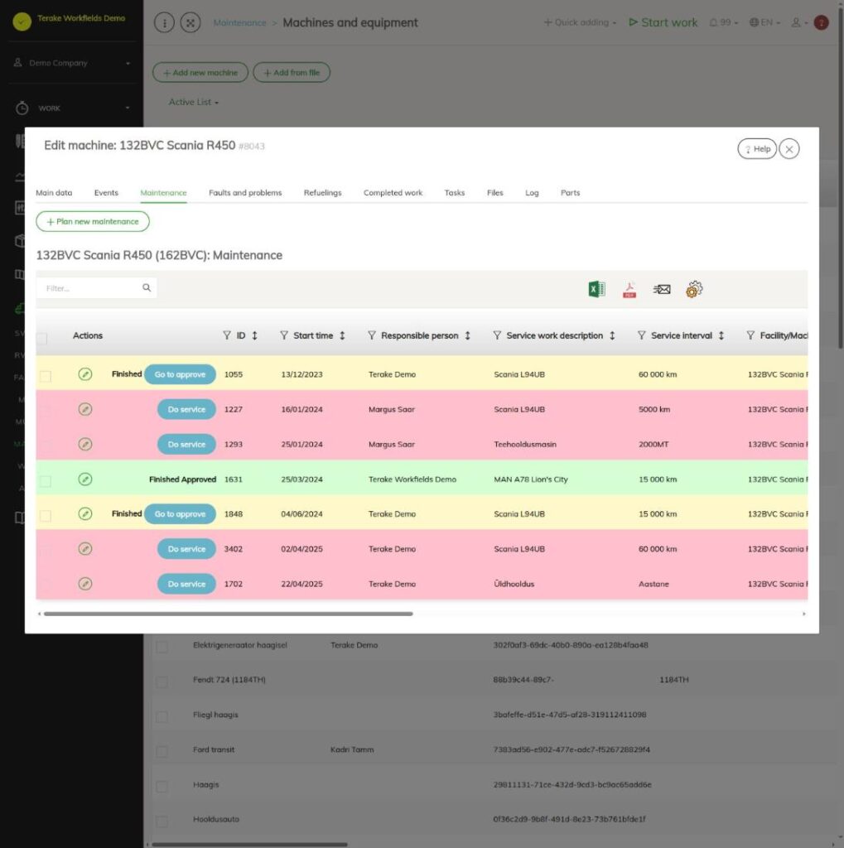Switch to the Main data tab
Viewport: 844px width, 848px height.
pyautogui.click(x=54, y=192)
